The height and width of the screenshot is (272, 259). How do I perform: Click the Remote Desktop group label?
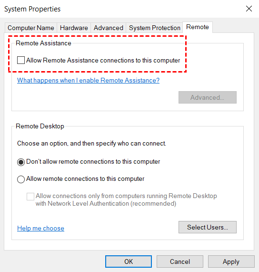click(x=40, y=126)
